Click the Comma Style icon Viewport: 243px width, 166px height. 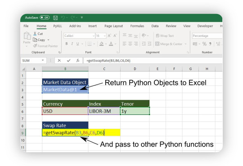[x=210, y=44]
